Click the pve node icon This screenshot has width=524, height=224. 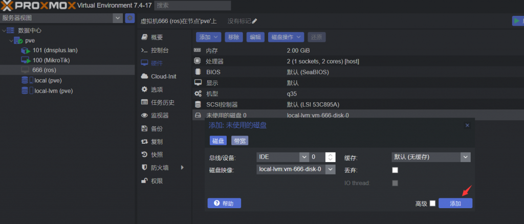18,40
